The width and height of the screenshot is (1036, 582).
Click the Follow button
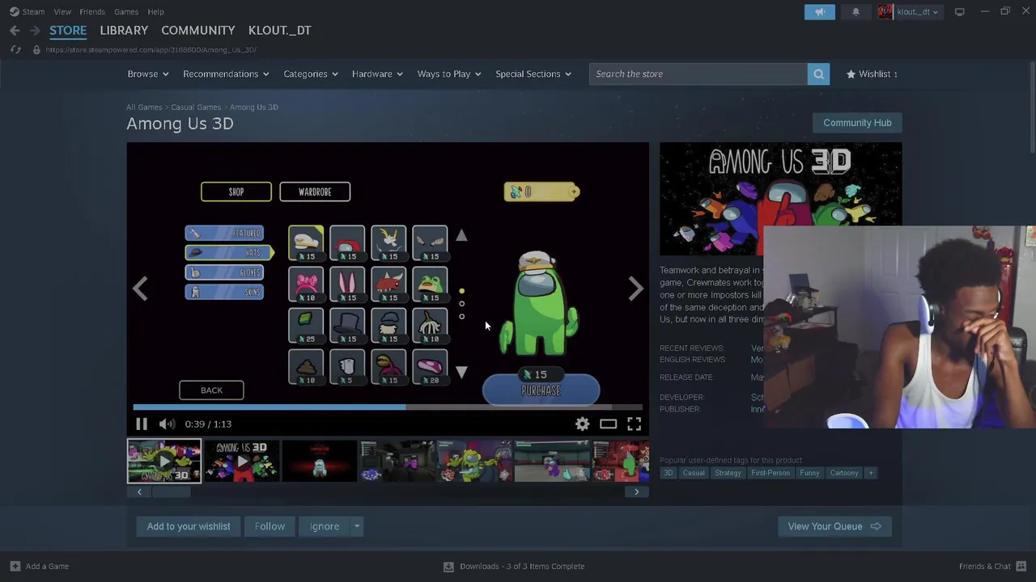pos(270,526)
